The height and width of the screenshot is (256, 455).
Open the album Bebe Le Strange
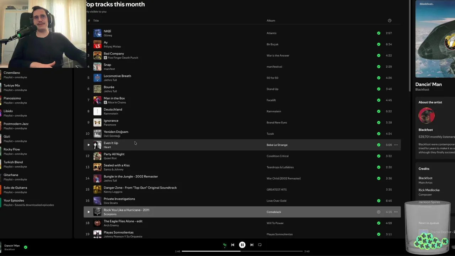277,145
